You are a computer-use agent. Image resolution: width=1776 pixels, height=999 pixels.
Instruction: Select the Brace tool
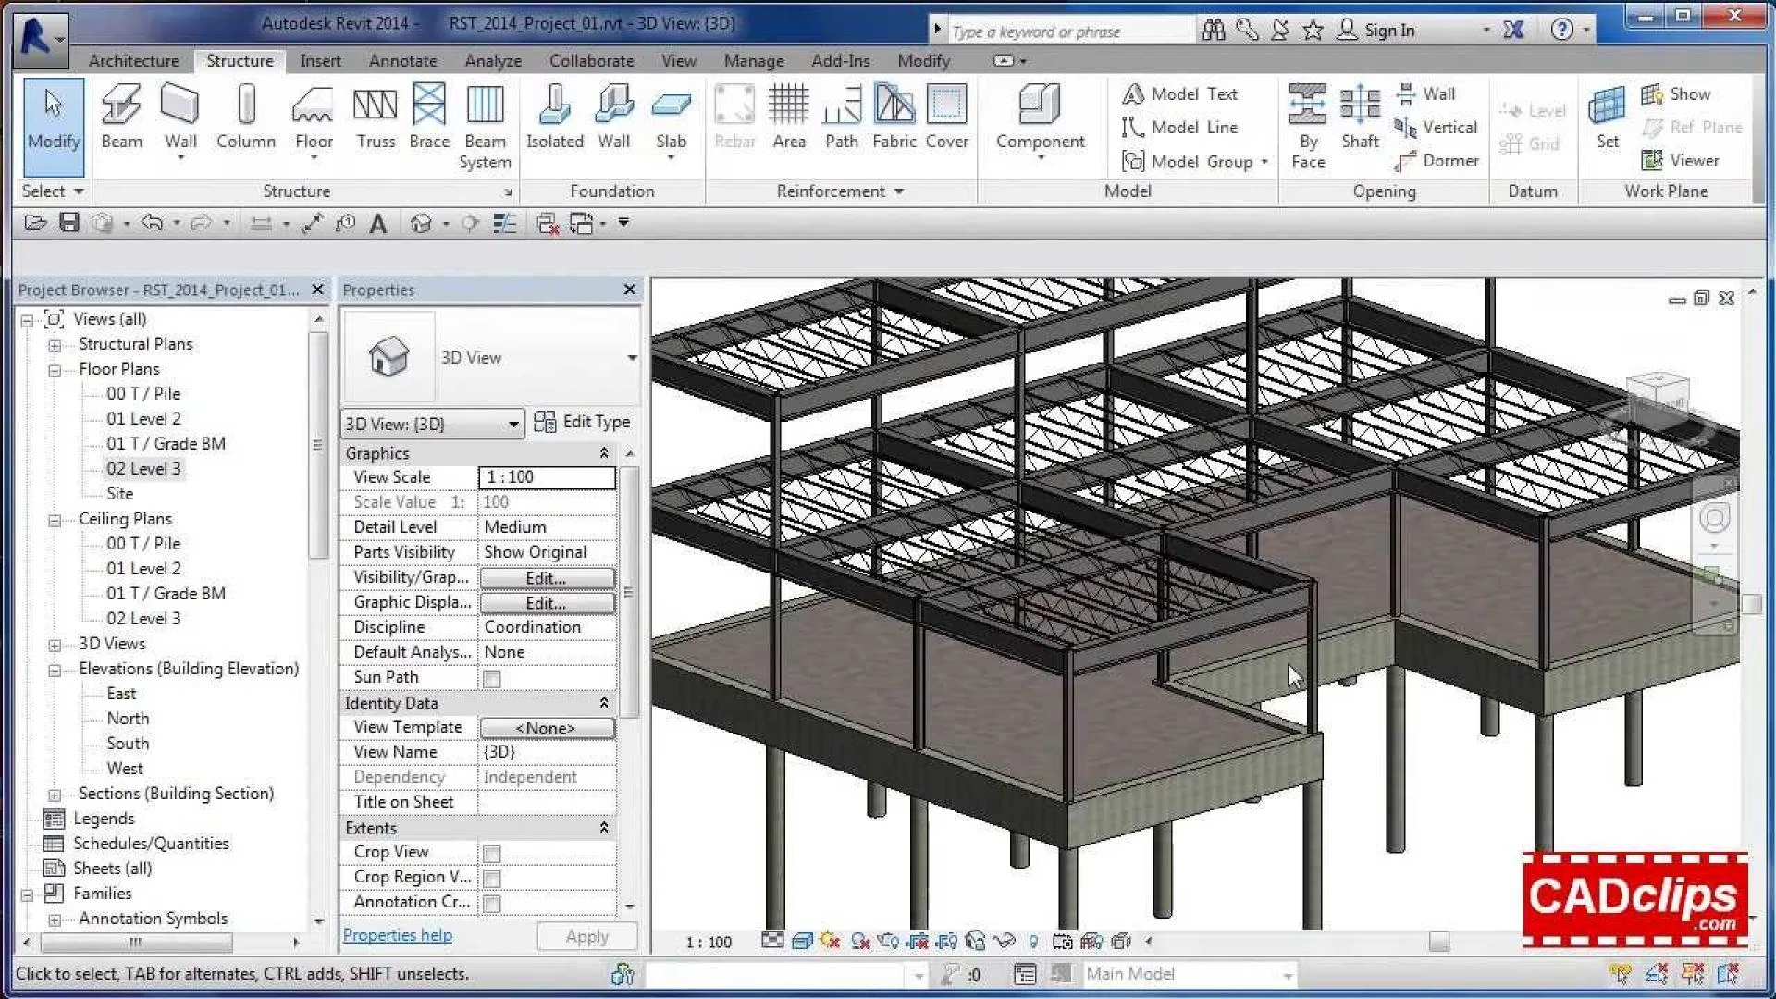click(427, 118)
